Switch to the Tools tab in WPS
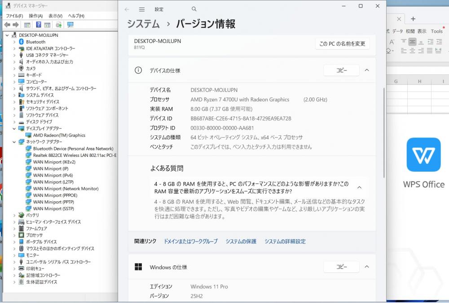 tap(437, 31)
